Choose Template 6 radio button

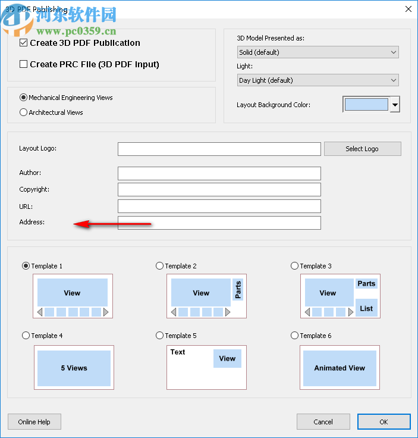(x=295, y=335)
